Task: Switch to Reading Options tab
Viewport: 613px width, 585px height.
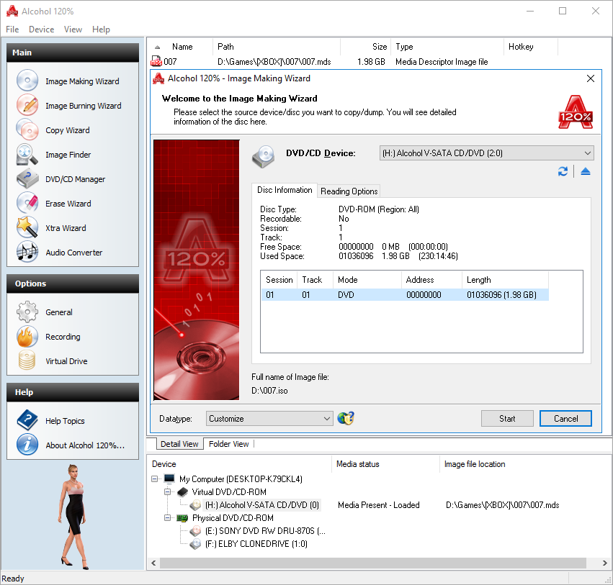Action: point(349,191)
